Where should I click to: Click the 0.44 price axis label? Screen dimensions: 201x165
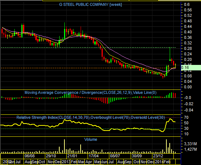click(x=188, y=26)
